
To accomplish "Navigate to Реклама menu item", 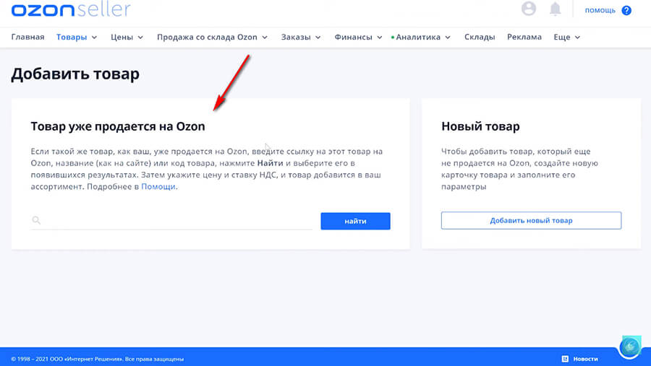I will pos(524,37).
